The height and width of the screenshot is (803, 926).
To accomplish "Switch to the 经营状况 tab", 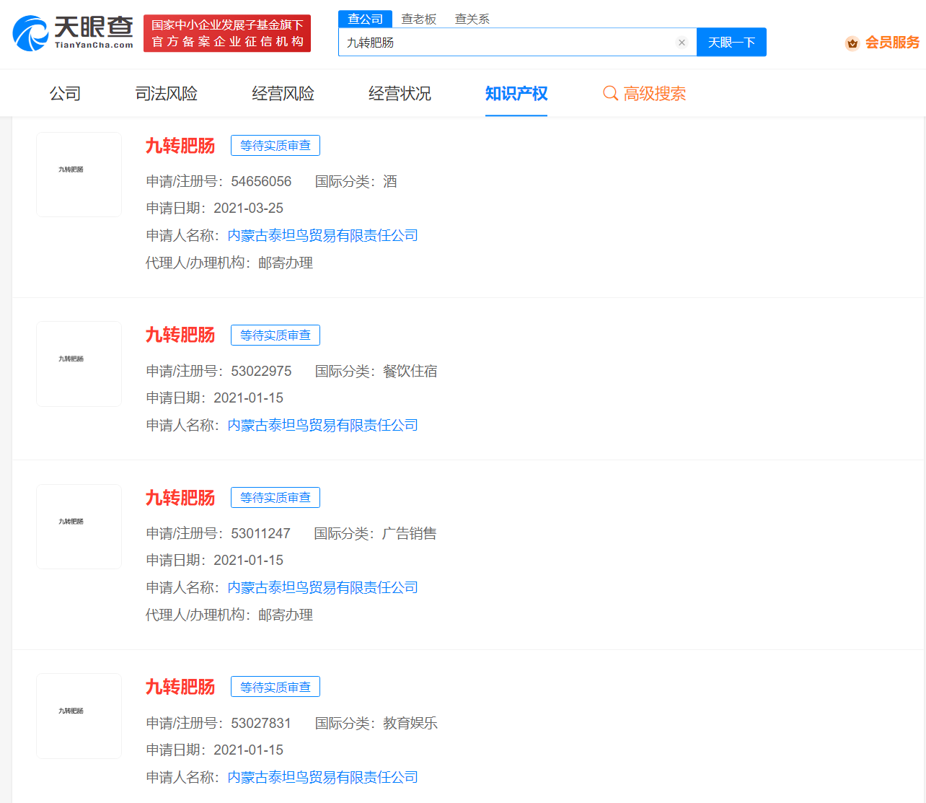I will click(x=400, y=94).
